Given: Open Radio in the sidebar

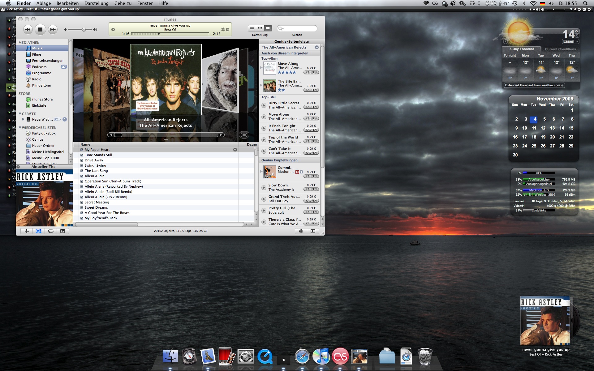Looking at the screenshot, I should click(42, 79).
